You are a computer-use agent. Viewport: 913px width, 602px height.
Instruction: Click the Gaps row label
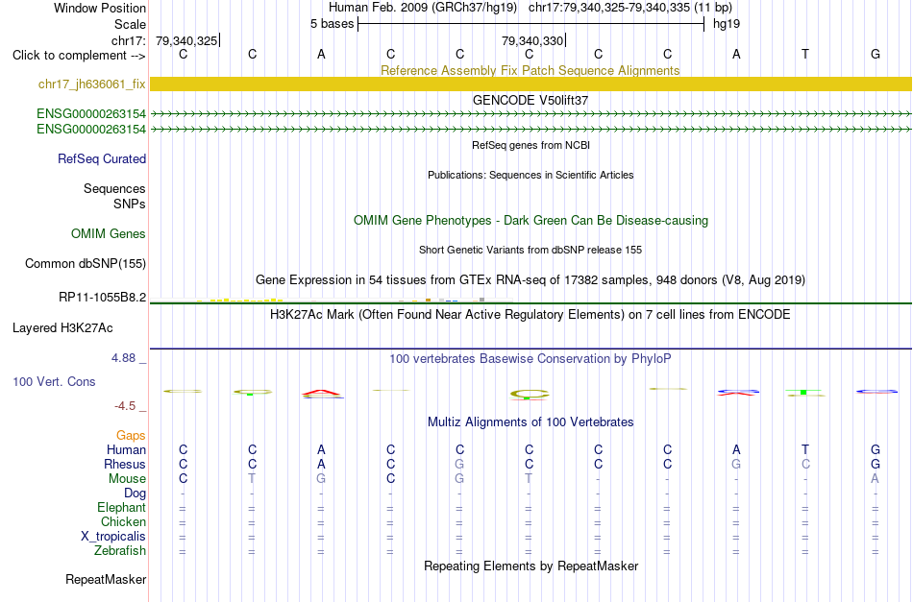(x=131, y=435)
